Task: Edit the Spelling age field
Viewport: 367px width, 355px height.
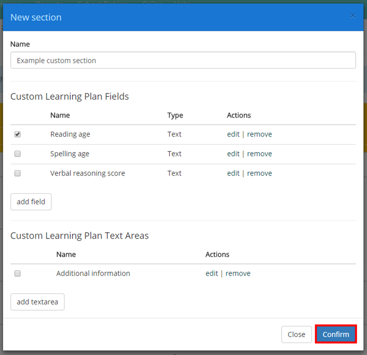Action: pos(233,153)
